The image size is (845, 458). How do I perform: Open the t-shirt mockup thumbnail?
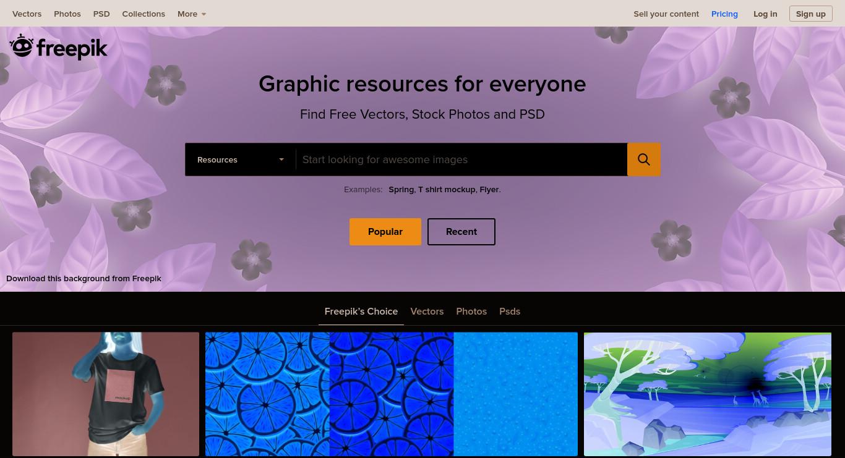pos(106,394)
